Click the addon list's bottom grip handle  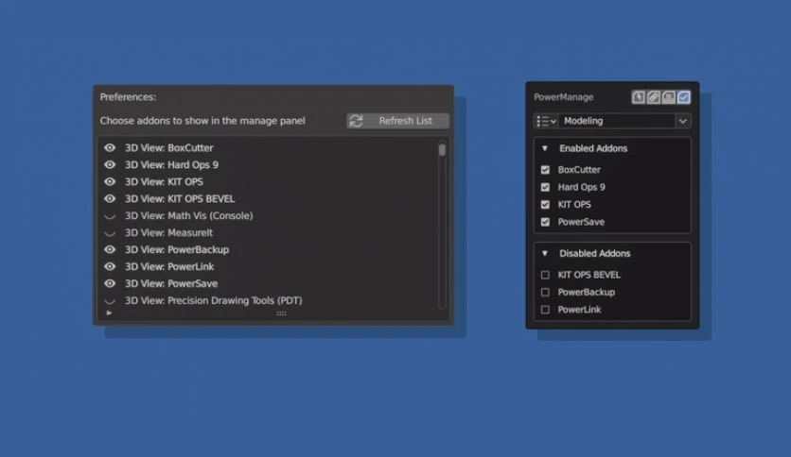(x=282, y=313)
